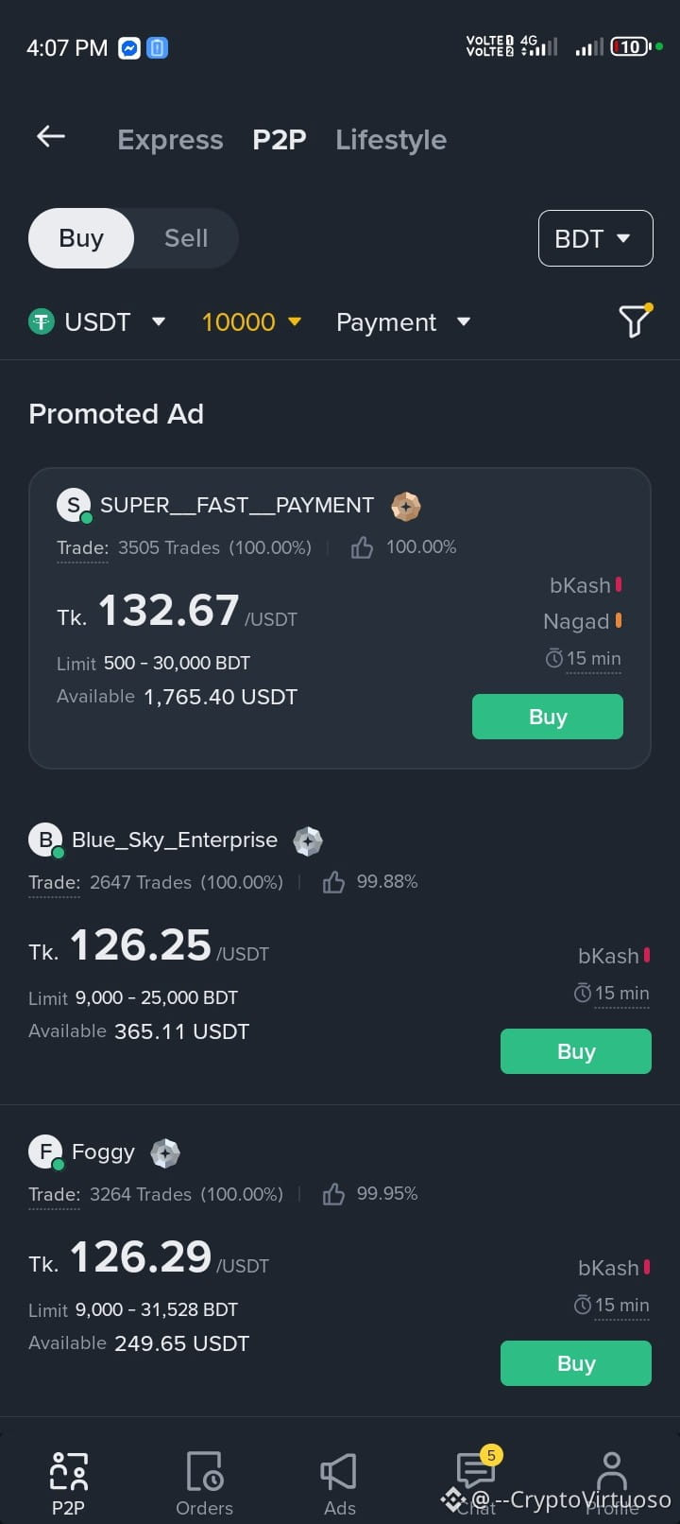Image resolution: width=680 pixels, height=1524 pixels.
Task: Buy from Foggy at 126.29
Action: click(576, 1363)
